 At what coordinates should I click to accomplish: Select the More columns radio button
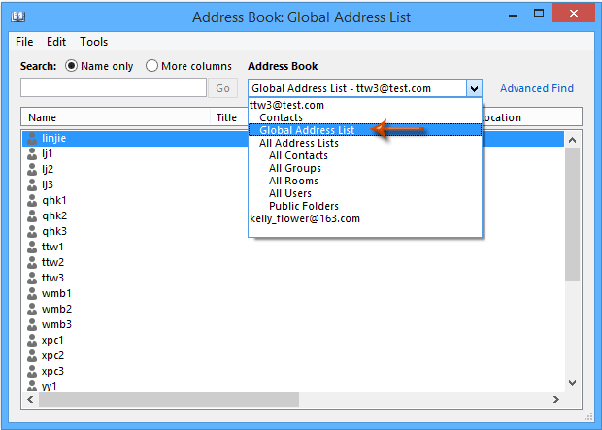pyautogui.click(x=151, y=66)
